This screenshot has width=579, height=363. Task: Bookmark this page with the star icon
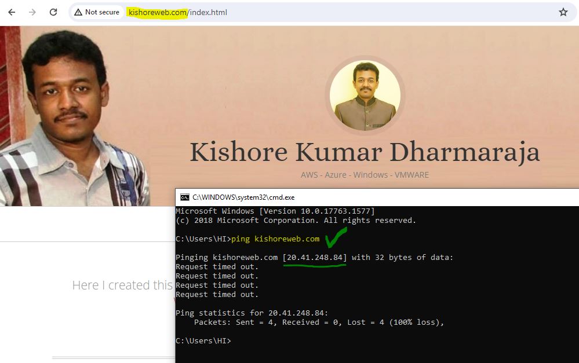tap(563, 12)
